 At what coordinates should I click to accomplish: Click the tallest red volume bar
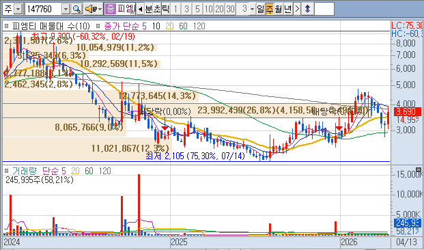139,204
